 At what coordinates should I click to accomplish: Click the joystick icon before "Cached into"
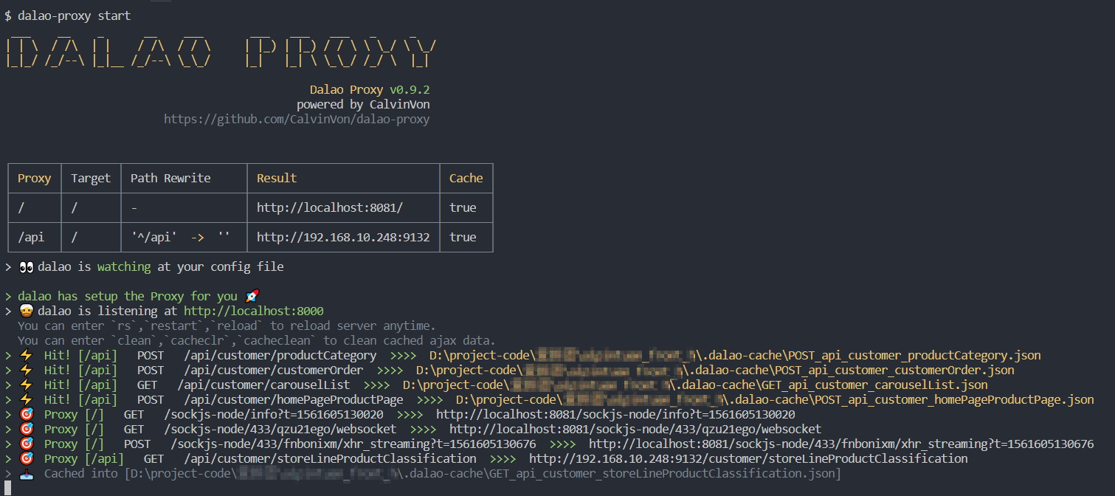coord(25,473)
